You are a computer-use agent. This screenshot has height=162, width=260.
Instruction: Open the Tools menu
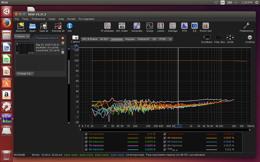(x=25, y=19)
